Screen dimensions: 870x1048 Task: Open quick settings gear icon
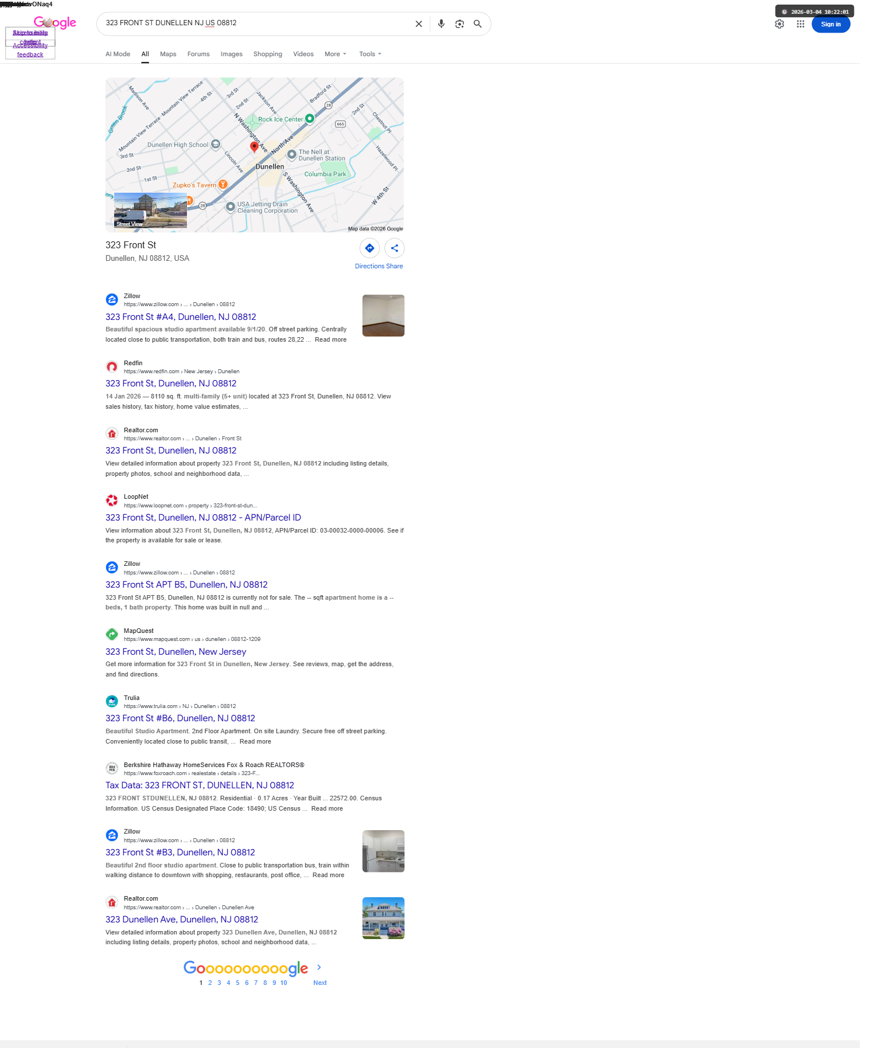coord(779,24)
